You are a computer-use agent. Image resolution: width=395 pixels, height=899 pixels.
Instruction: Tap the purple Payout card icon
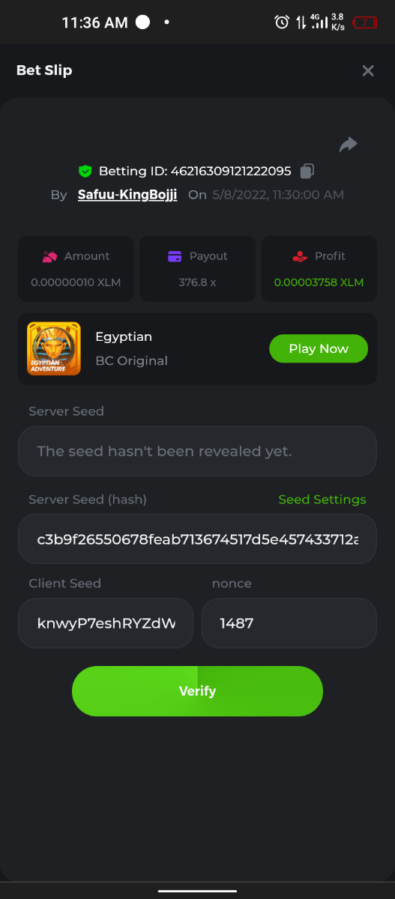pyautogui.click(x=175, y=256)
